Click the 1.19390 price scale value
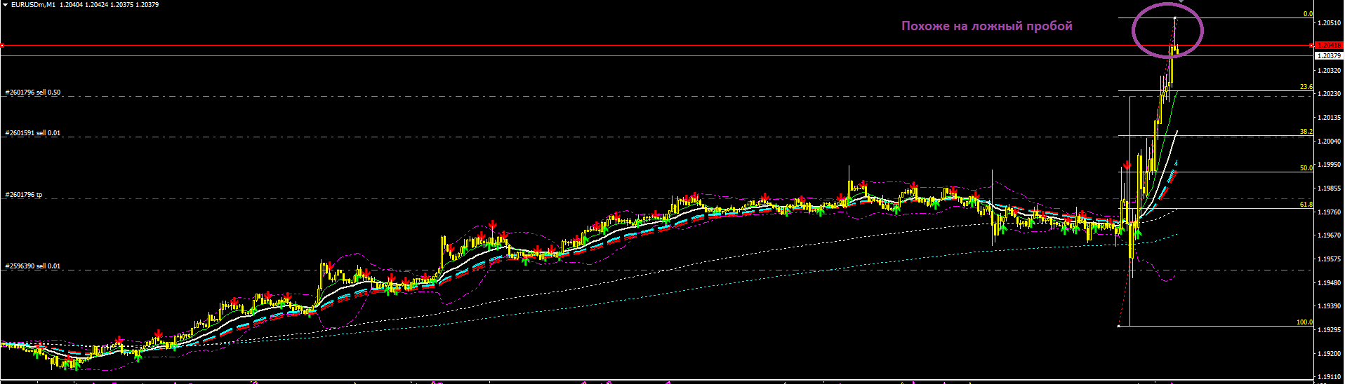The height and width of the screenshot is (384, 1345). [1330, 306]
